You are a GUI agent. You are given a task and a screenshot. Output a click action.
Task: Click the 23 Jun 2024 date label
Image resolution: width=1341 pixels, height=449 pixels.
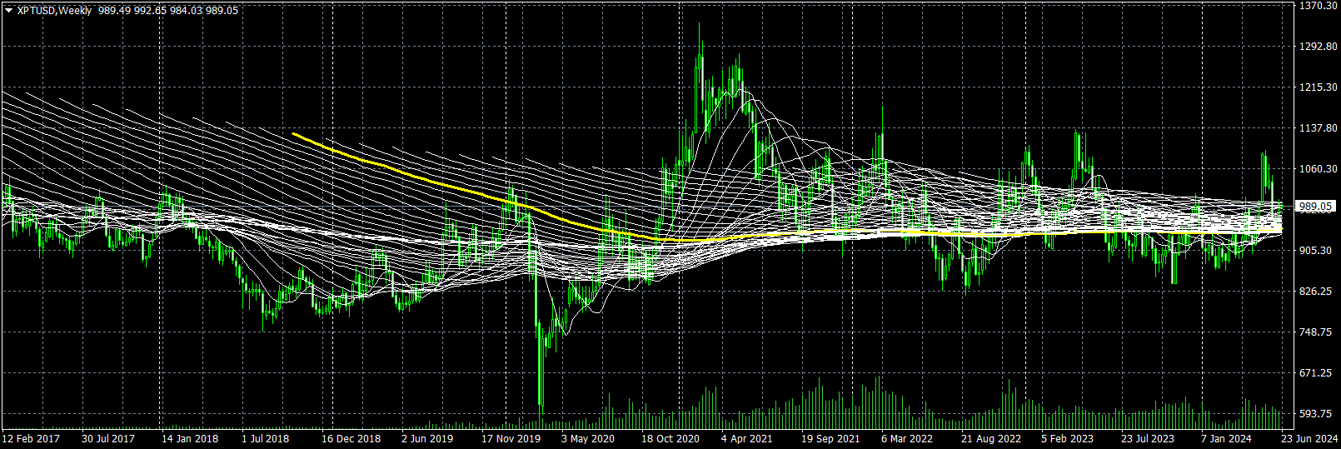(1309, 438)
